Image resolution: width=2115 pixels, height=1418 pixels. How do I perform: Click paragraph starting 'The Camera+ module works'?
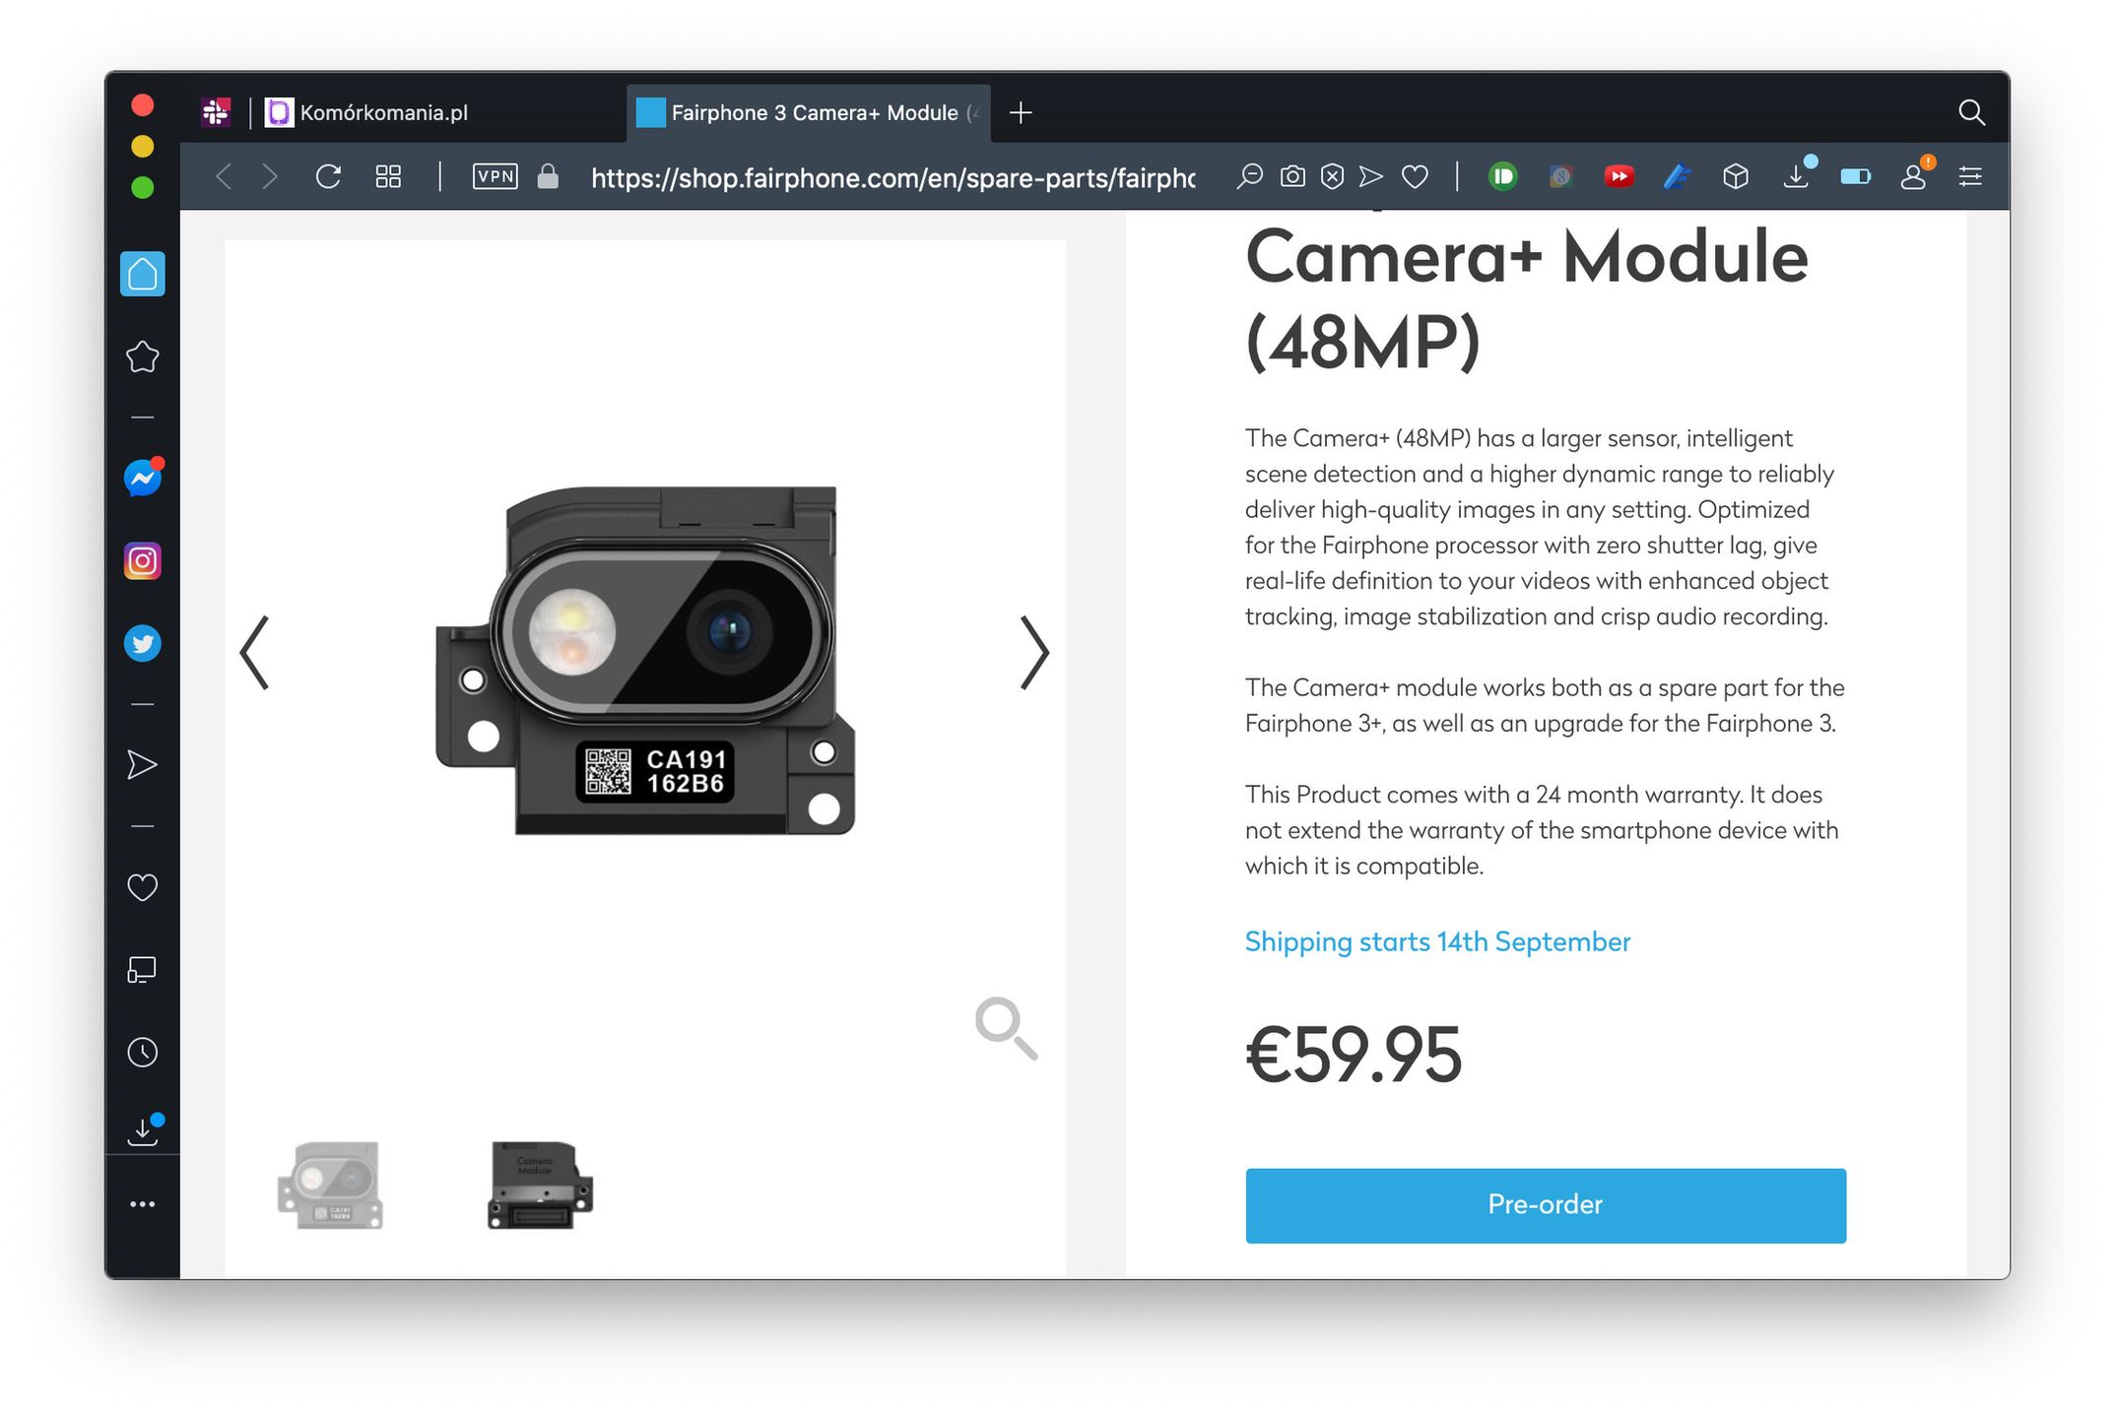coord(1545,705)
